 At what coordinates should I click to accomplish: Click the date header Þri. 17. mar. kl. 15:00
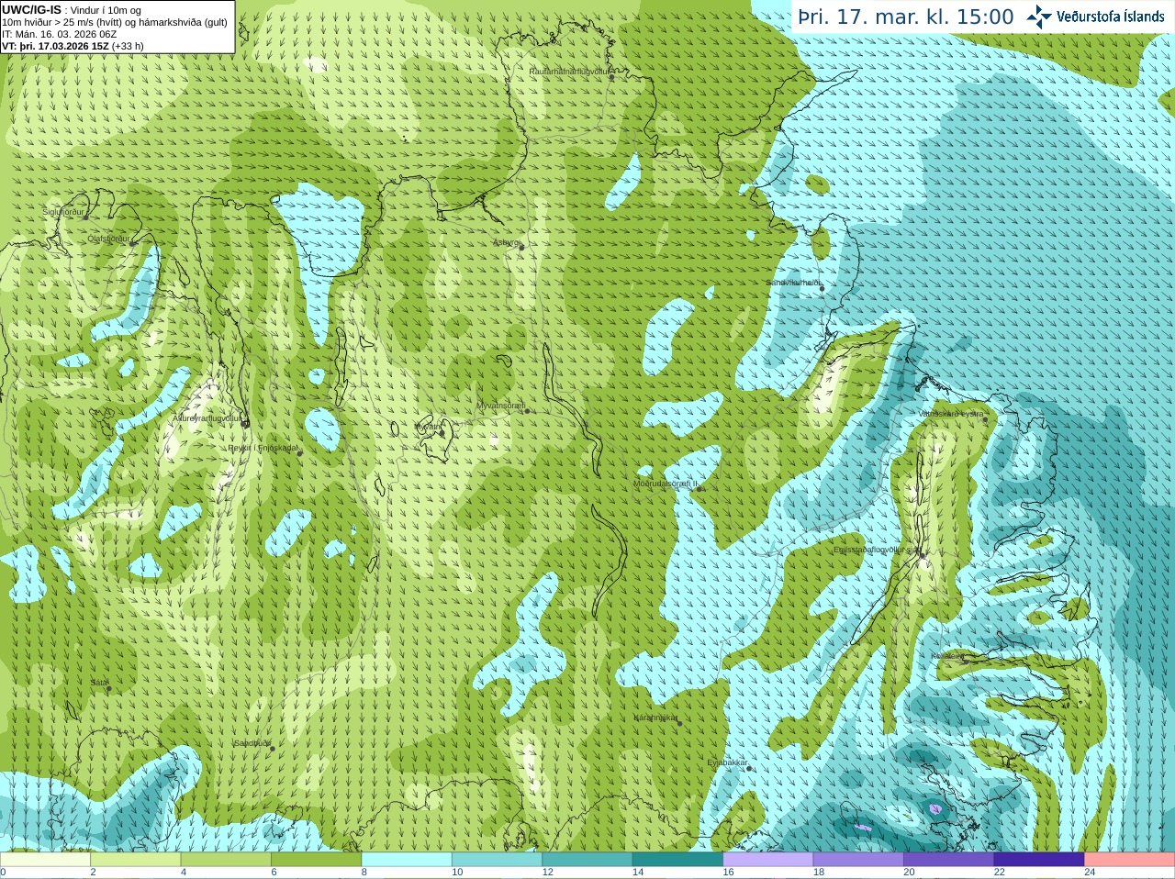(x=906, y=17)
